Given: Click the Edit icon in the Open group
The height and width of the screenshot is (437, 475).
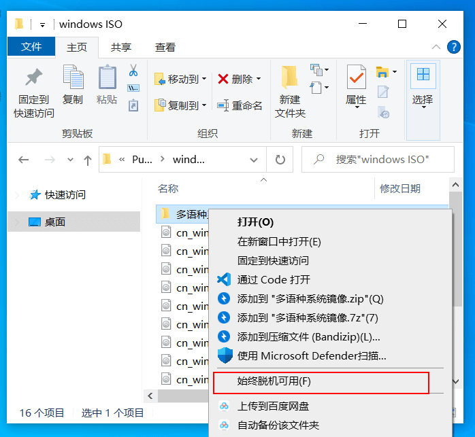Looking at the screenshot, I should [383, 92].
